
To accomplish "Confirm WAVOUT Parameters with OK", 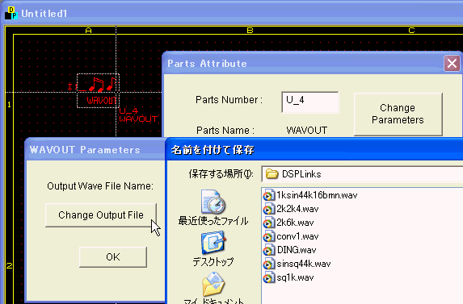I will (x=113, y=257).
